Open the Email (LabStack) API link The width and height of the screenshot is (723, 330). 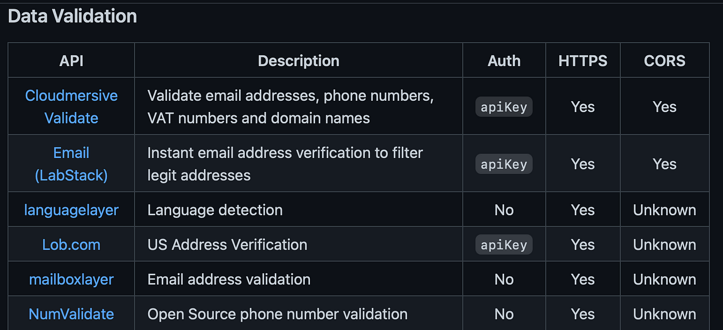(71, 164)
